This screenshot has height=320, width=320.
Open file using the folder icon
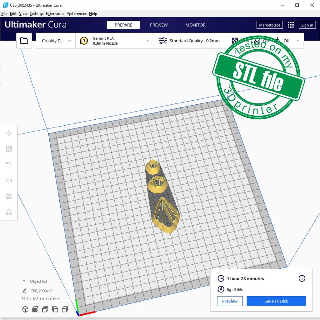pyautogui.click(x=24, y=41)
